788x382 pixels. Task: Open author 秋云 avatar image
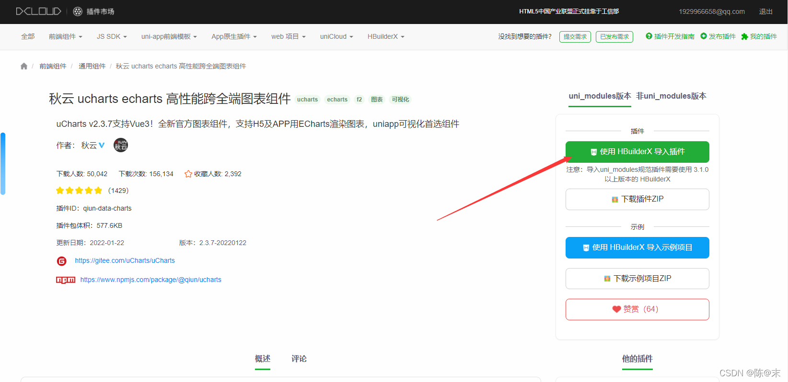pos(121,145)
